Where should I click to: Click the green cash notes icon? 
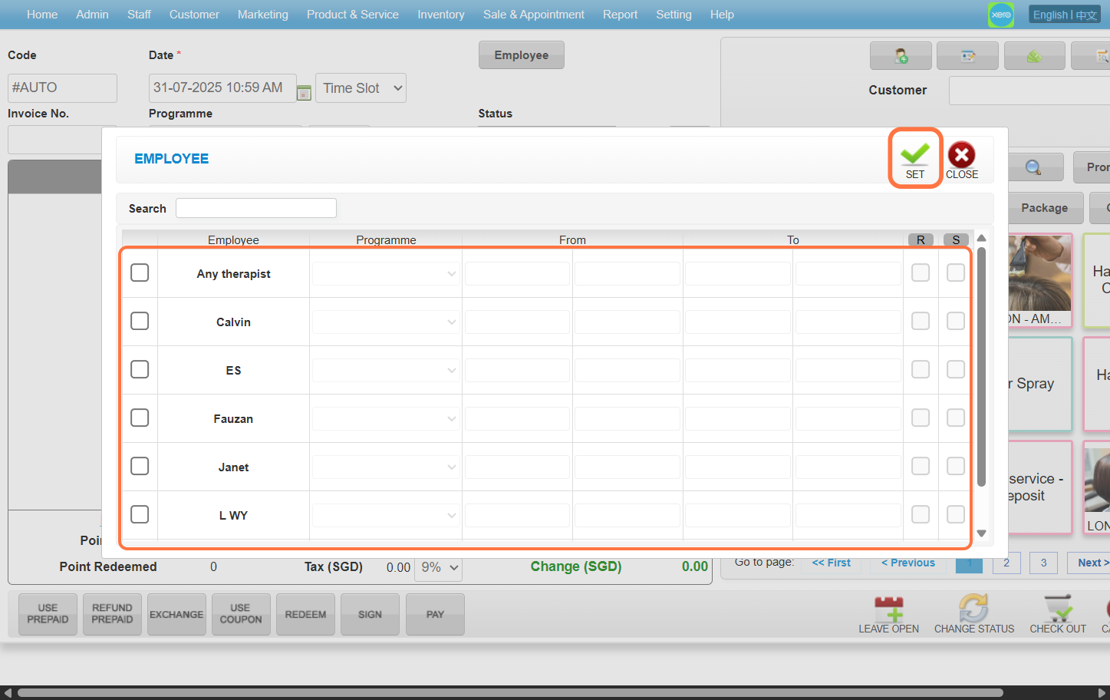coord(1034,56)
